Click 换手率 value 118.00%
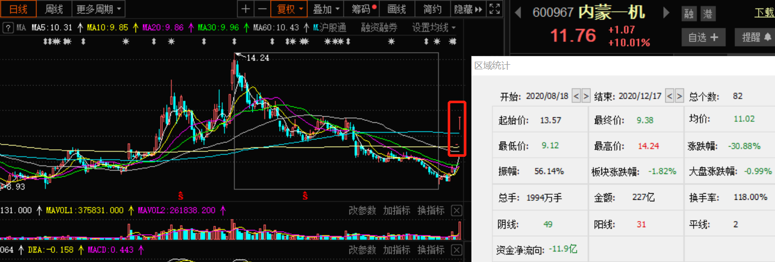This screenshot has height=262, width=775. coord(751,197)
